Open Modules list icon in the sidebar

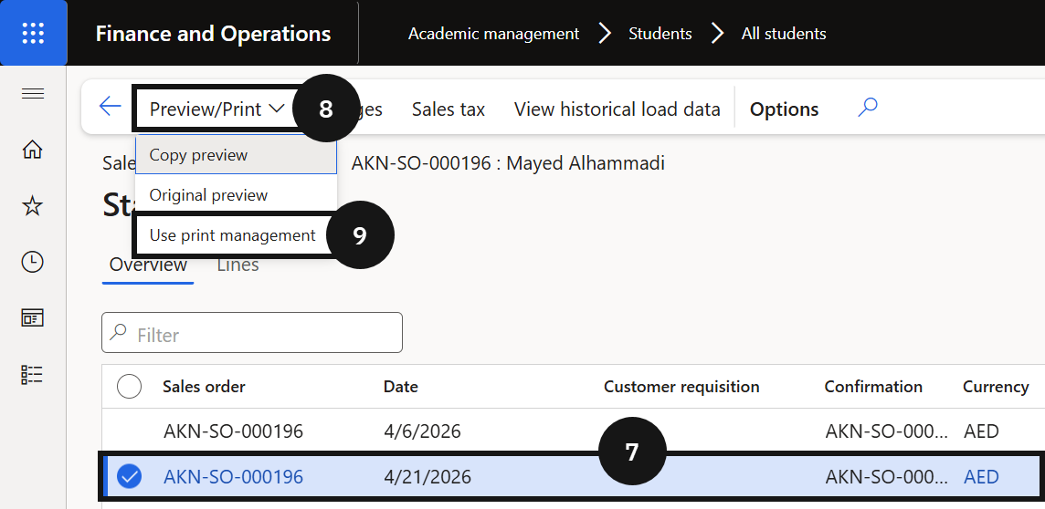(x=33, y=375)
